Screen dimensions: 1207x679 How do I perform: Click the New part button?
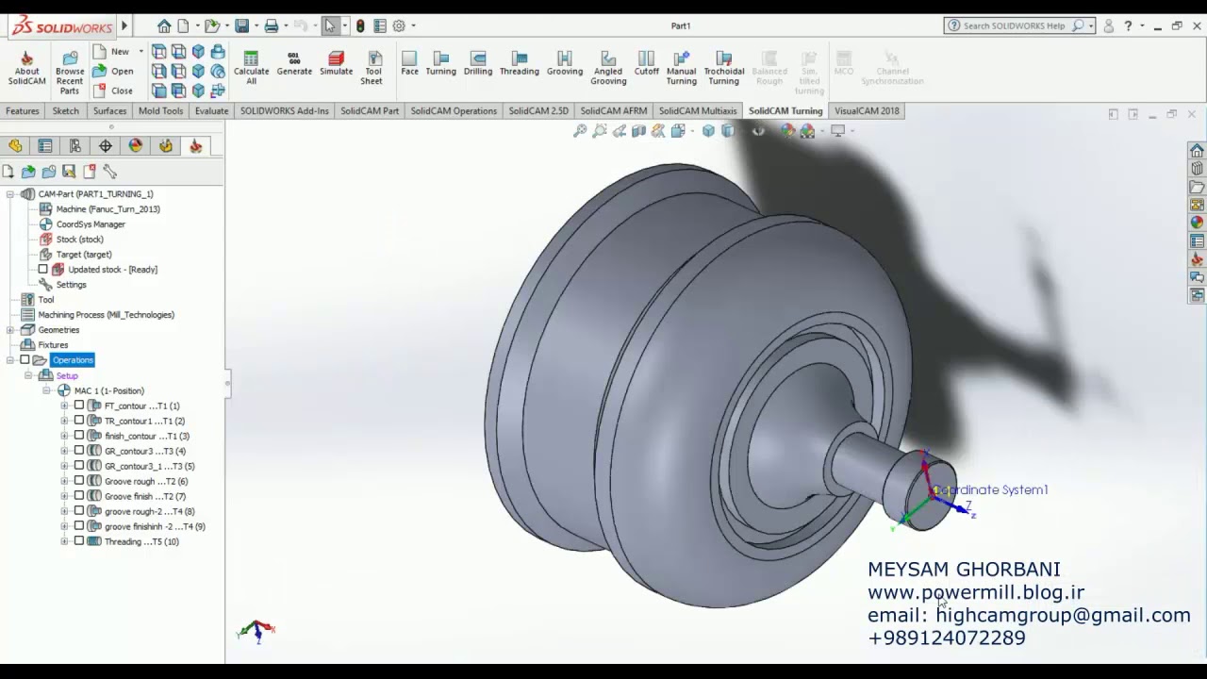point(112,52)
